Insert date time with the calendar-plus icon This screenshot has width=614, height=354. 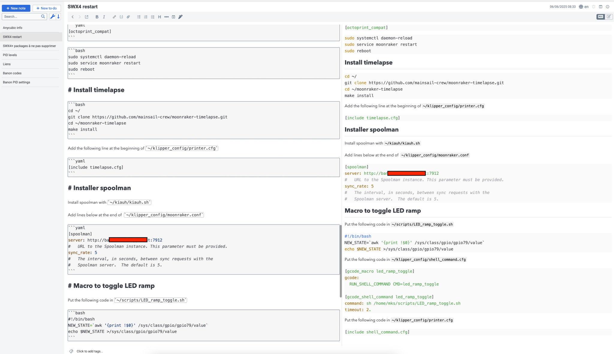(173, 17)
